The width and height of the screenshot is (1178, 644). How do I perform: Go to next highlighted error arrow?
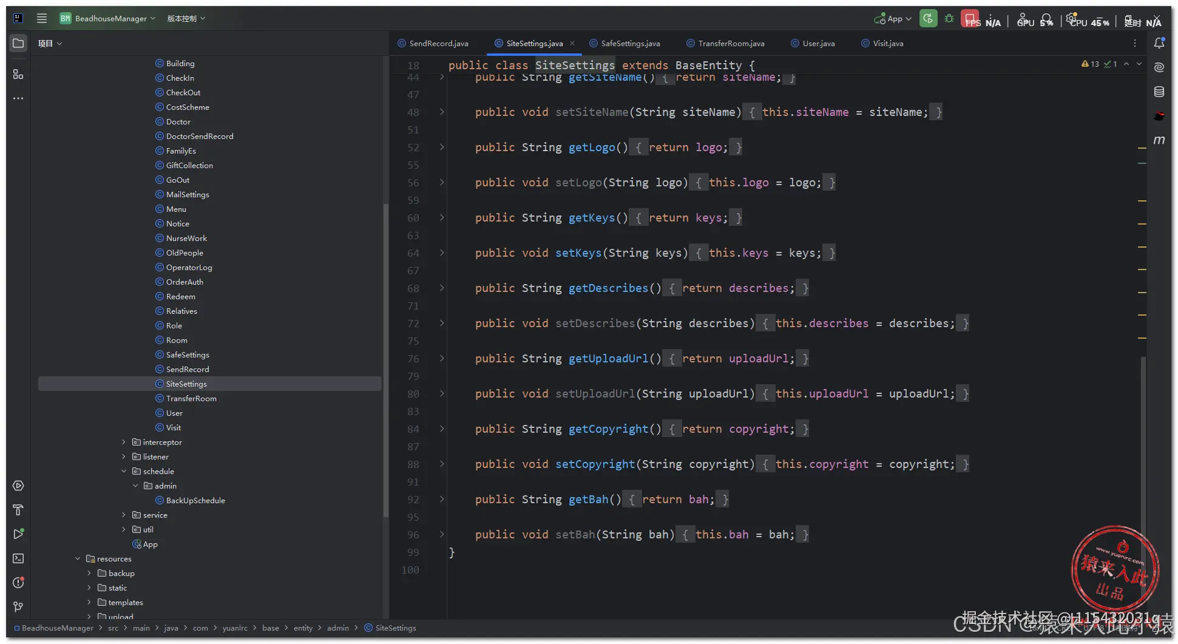point(1139,64)
